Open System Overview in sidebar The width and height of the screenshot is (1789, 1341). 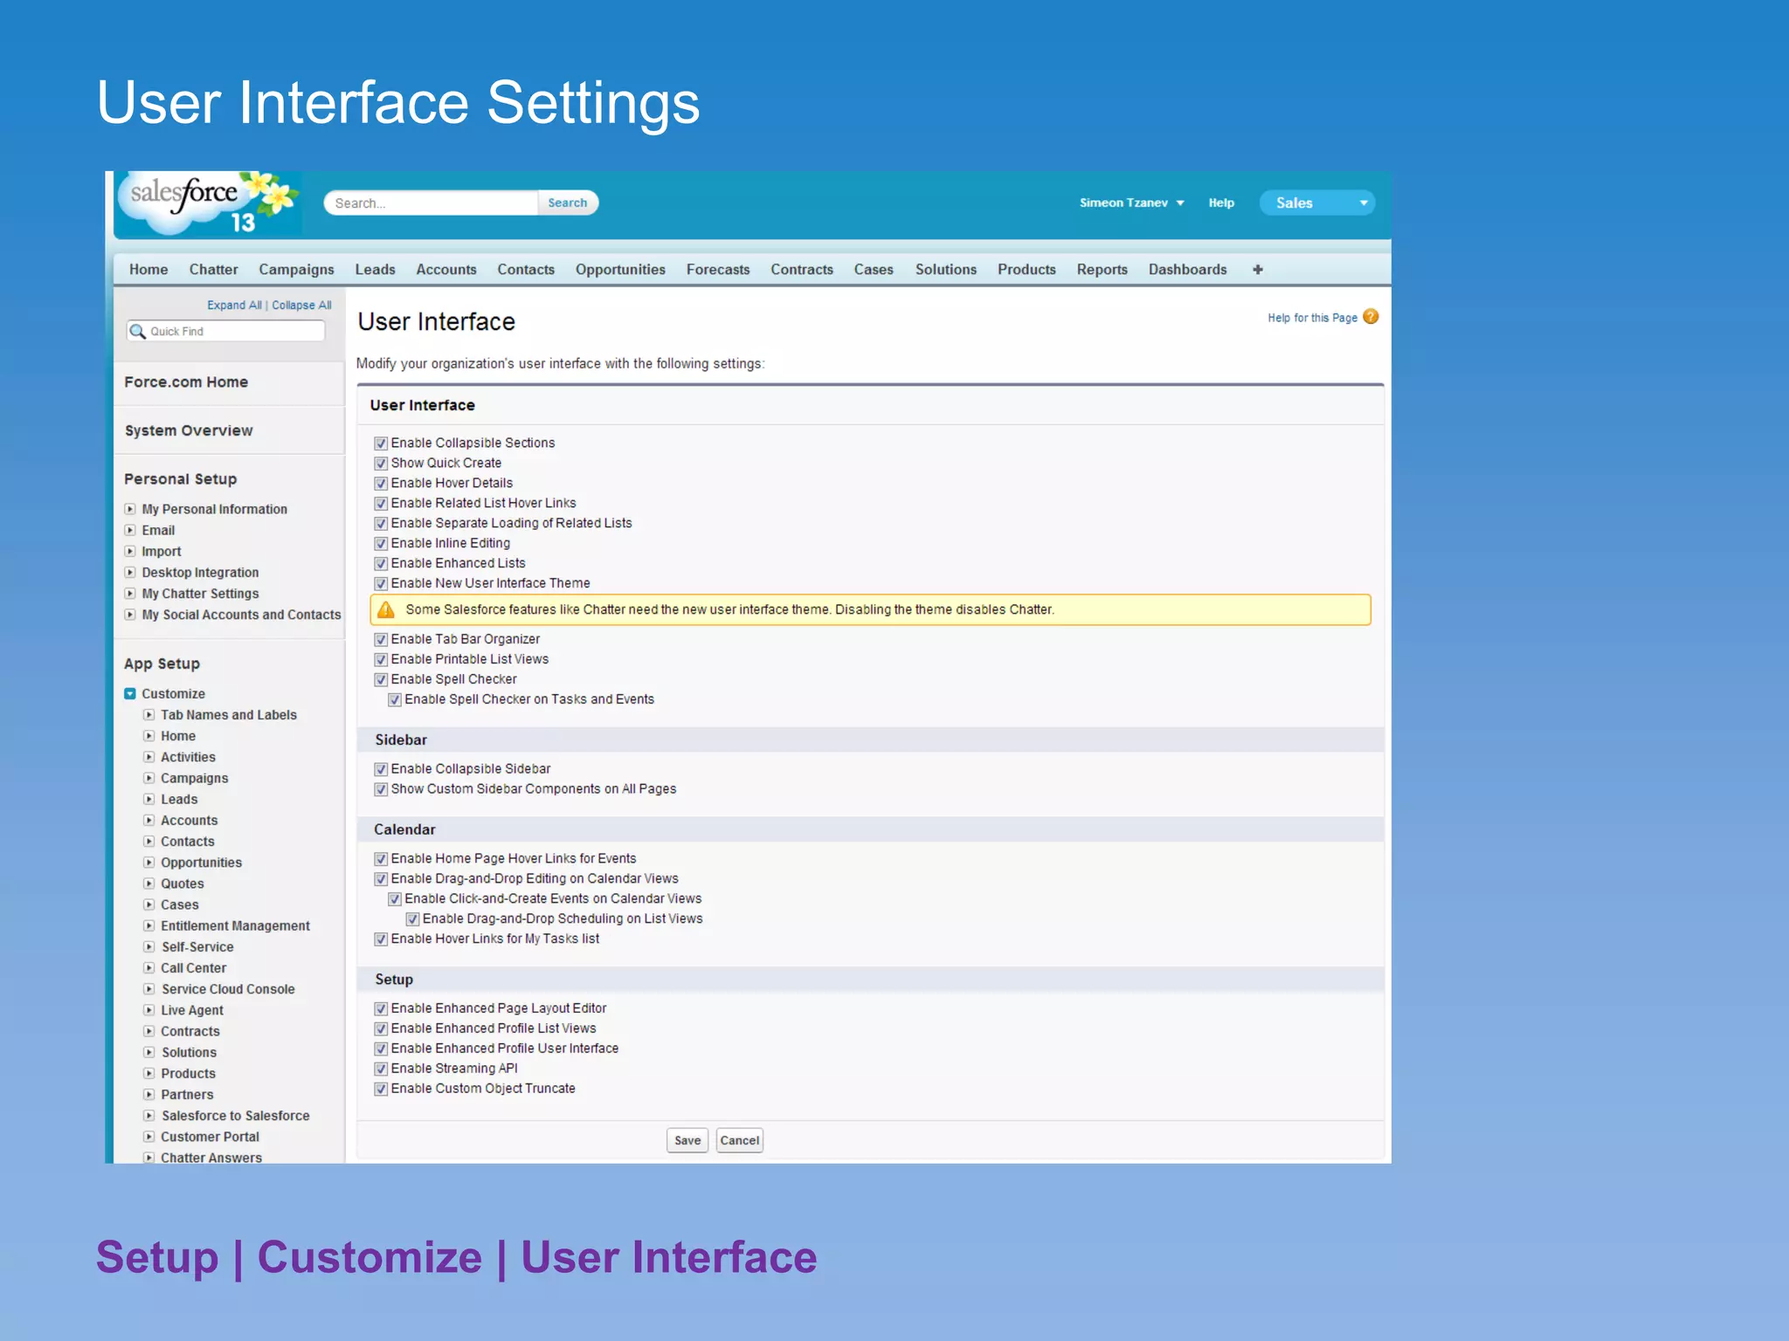point(189,430)
